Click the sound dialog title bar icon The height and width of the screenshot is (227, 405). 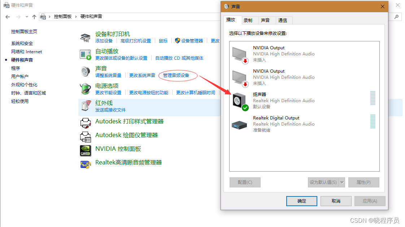point(227,6)
